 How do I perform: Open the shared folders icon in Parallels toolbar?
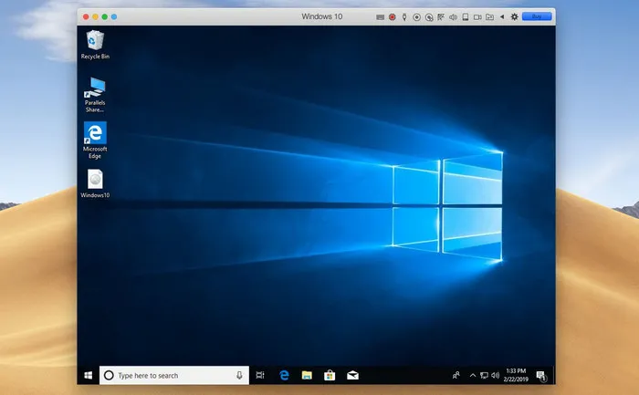pos(489,17)
